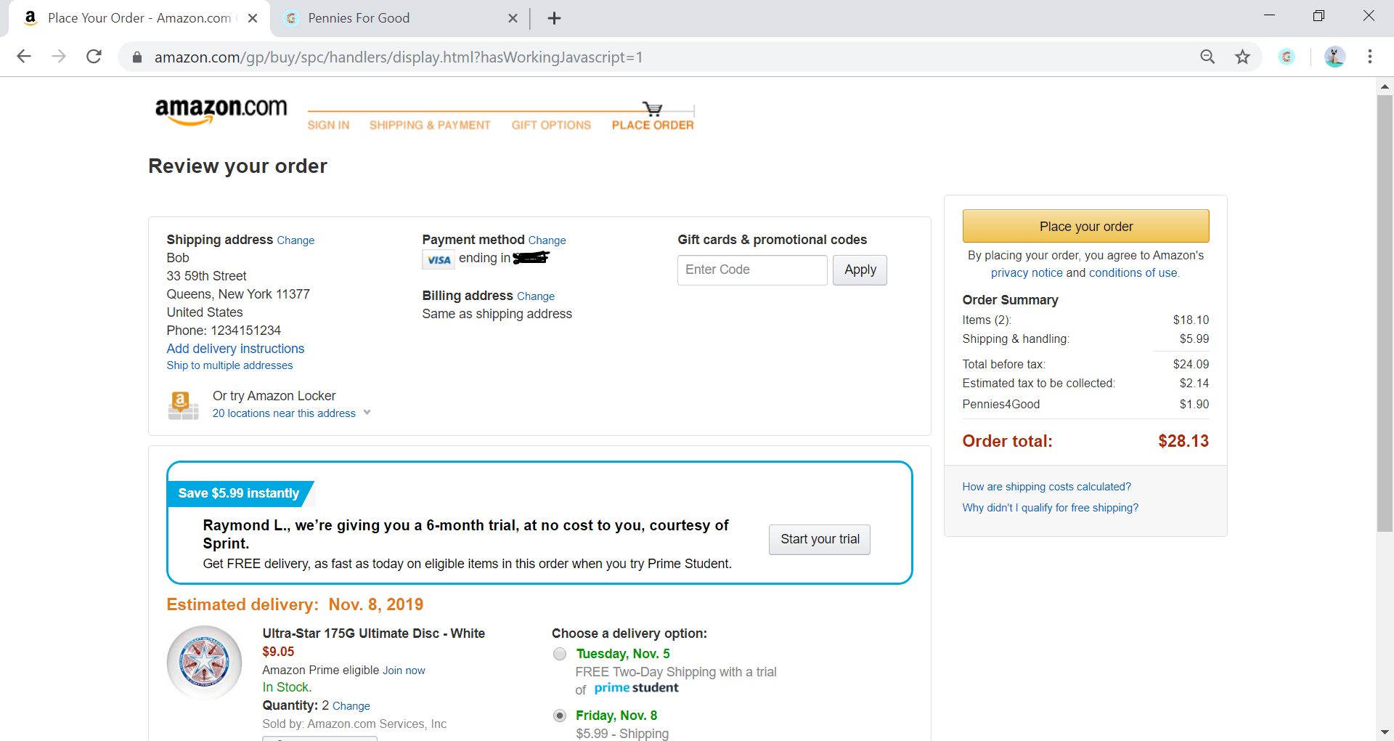Image resolution: width=1394 pixels, height=741 pixels.
Task: Click Join now for Amazon Prime
Action: coord(404,671)
